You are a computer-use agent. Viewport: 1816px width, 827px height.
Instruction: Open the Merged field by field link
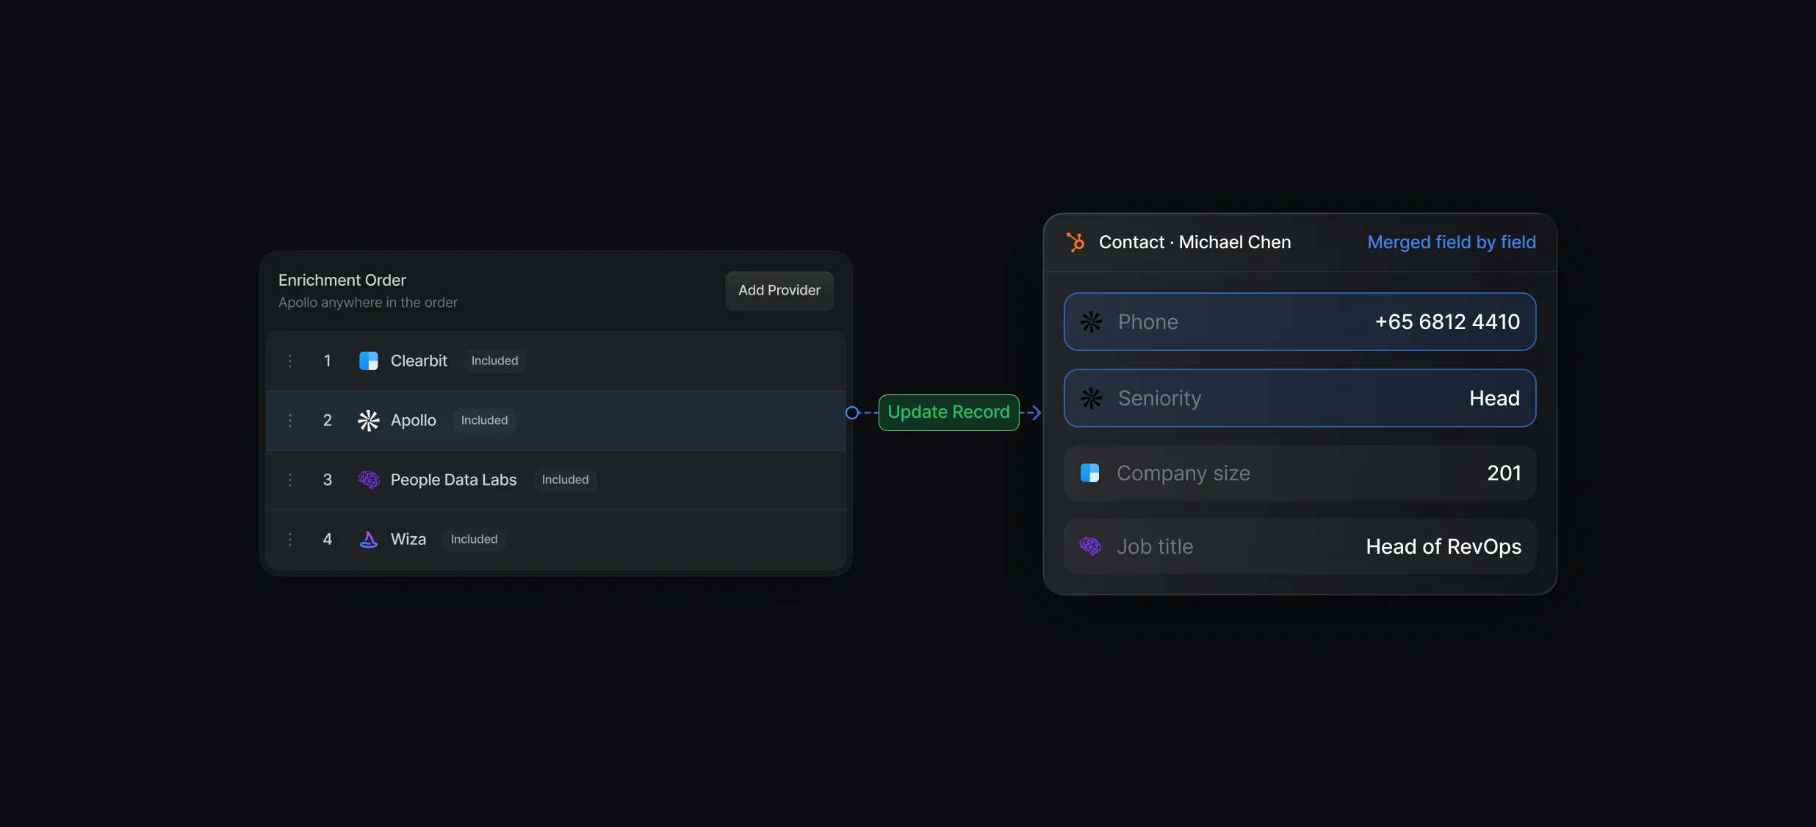tap(1451, 242)
